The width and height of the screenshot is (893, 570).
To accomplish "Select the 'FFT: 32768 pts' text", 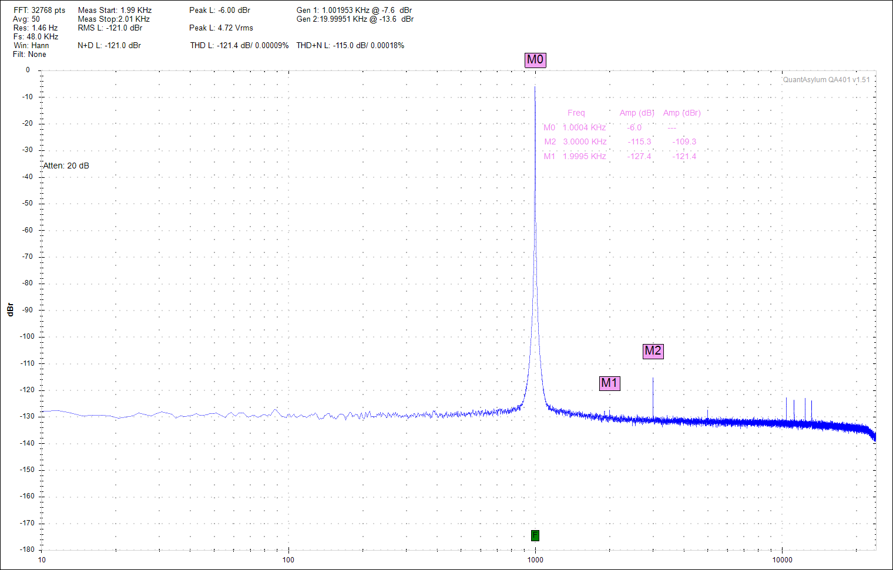I will pos(39,11).
